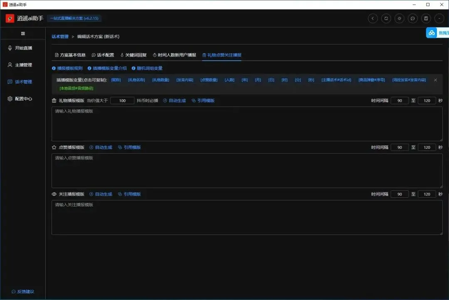Select the 礼物点赞关注播报 tab

click(x=222, y=55)
